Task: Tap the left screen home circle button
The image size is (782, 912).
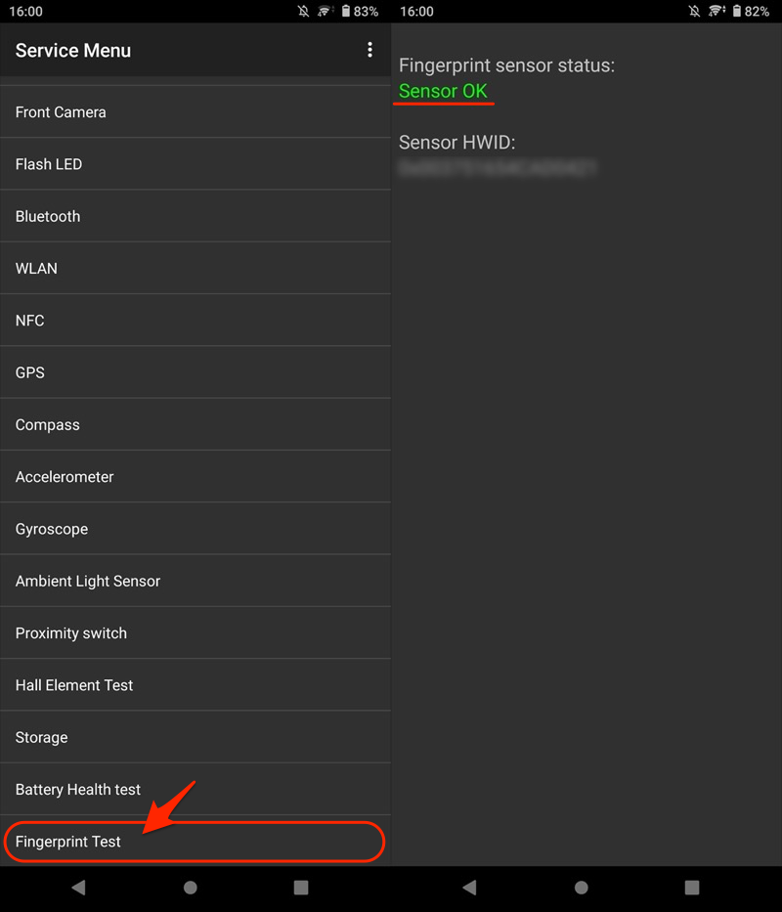Action: 191,888
